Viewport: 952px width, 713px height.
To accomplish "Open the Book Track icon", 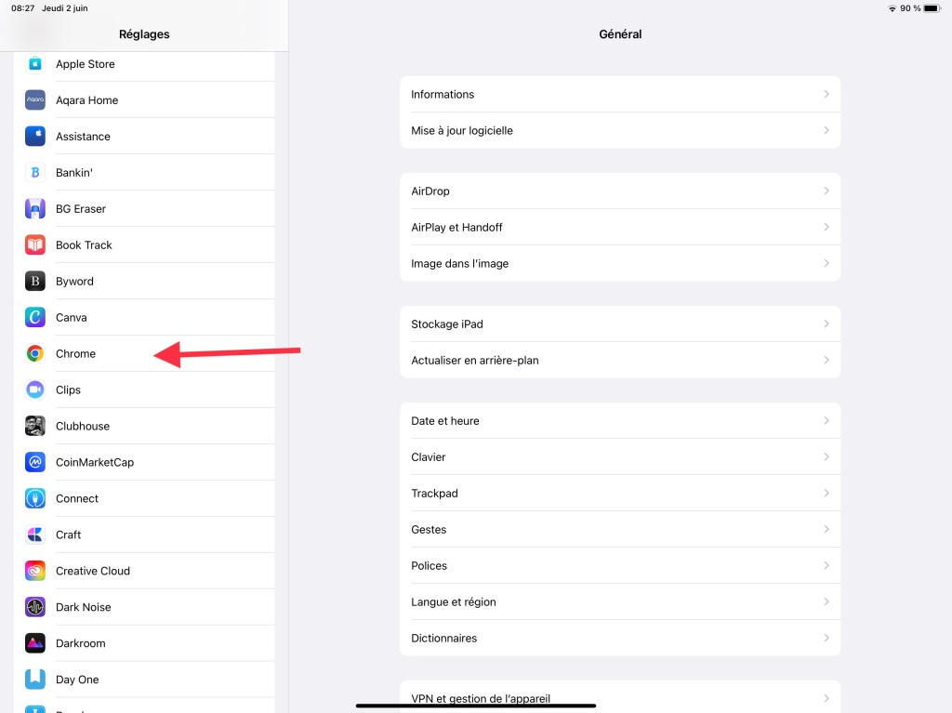I will coord(35,244).
